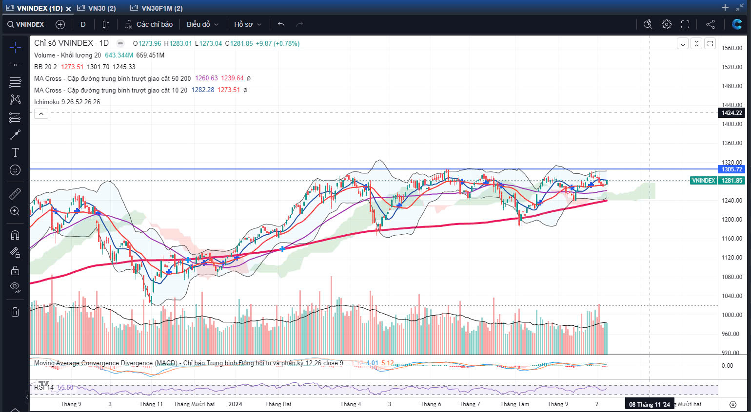Undo the last chart action

tap(281, 24)
